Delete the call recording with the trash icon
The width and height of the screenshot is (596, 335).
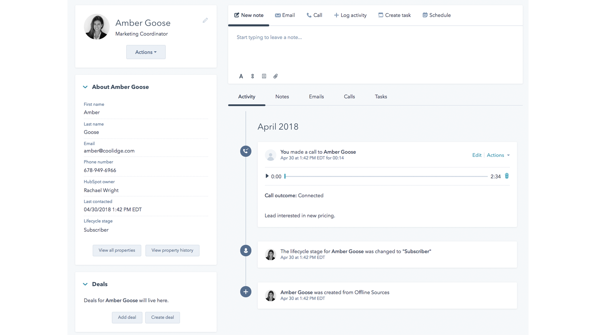[507, 176]
